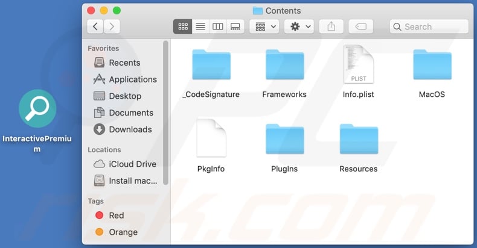Click the sidebar scrollbar
The image size is (477, 248).
[x=165, y=113]
